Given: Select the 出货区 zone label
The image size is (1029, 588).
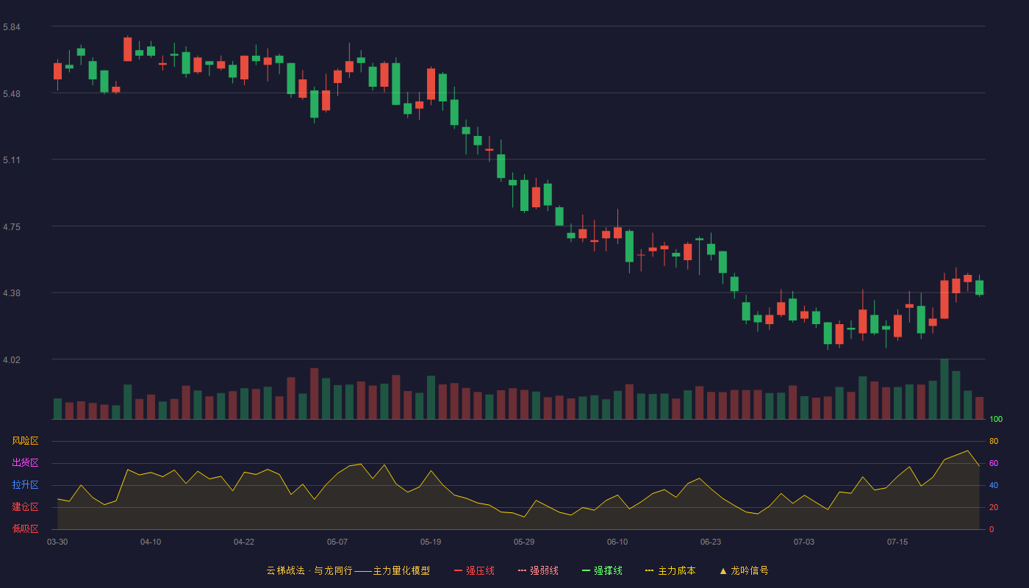Looking at the screenshot, I should pyautogui.click(x=26, y=463).
